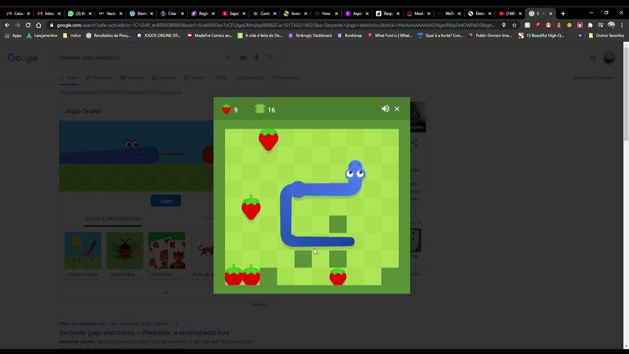Select the Vídeos results tab
This screenshot has height=354, width=629.
tap(195, 78)
